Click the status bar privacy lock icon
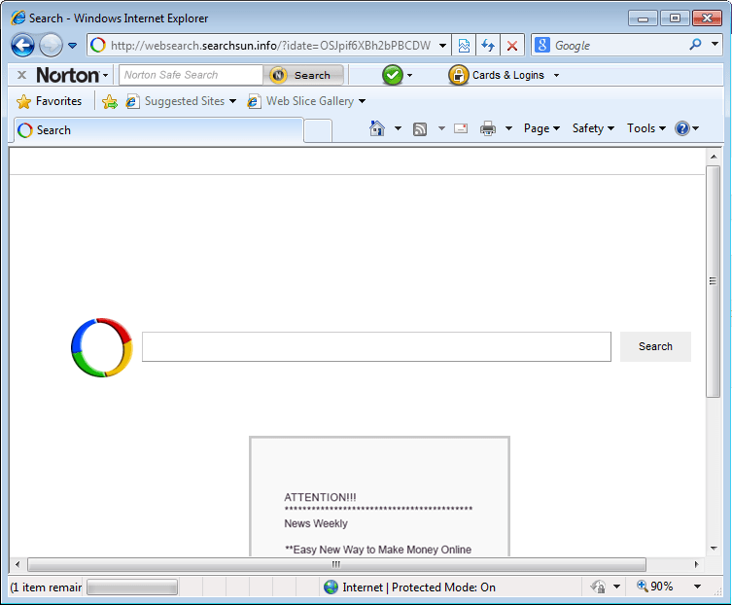The image size is (732, 605). click(x=598, y=587)
